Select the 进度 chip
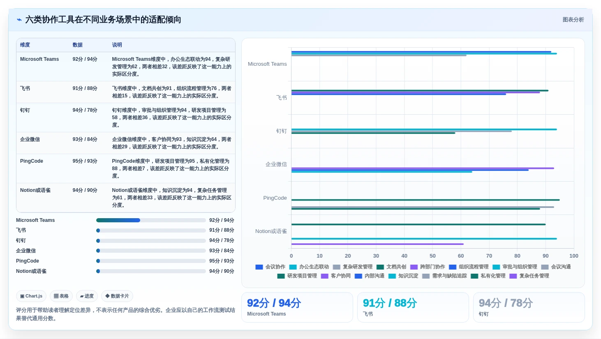 point(87,296)
